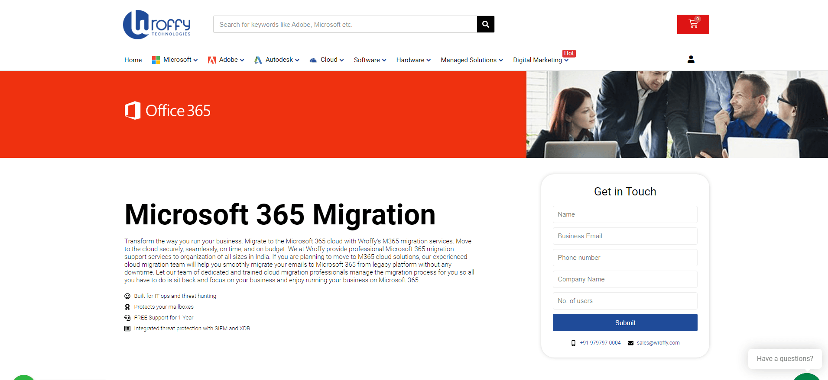This screenshot has width=828, height=380.
Task: Click the search magnifier button
Action: (485, 24)
